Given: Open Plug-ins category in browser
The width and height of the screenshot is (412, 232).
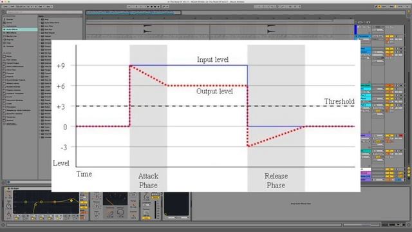Looking at the screenshot, I should (10, 40).
